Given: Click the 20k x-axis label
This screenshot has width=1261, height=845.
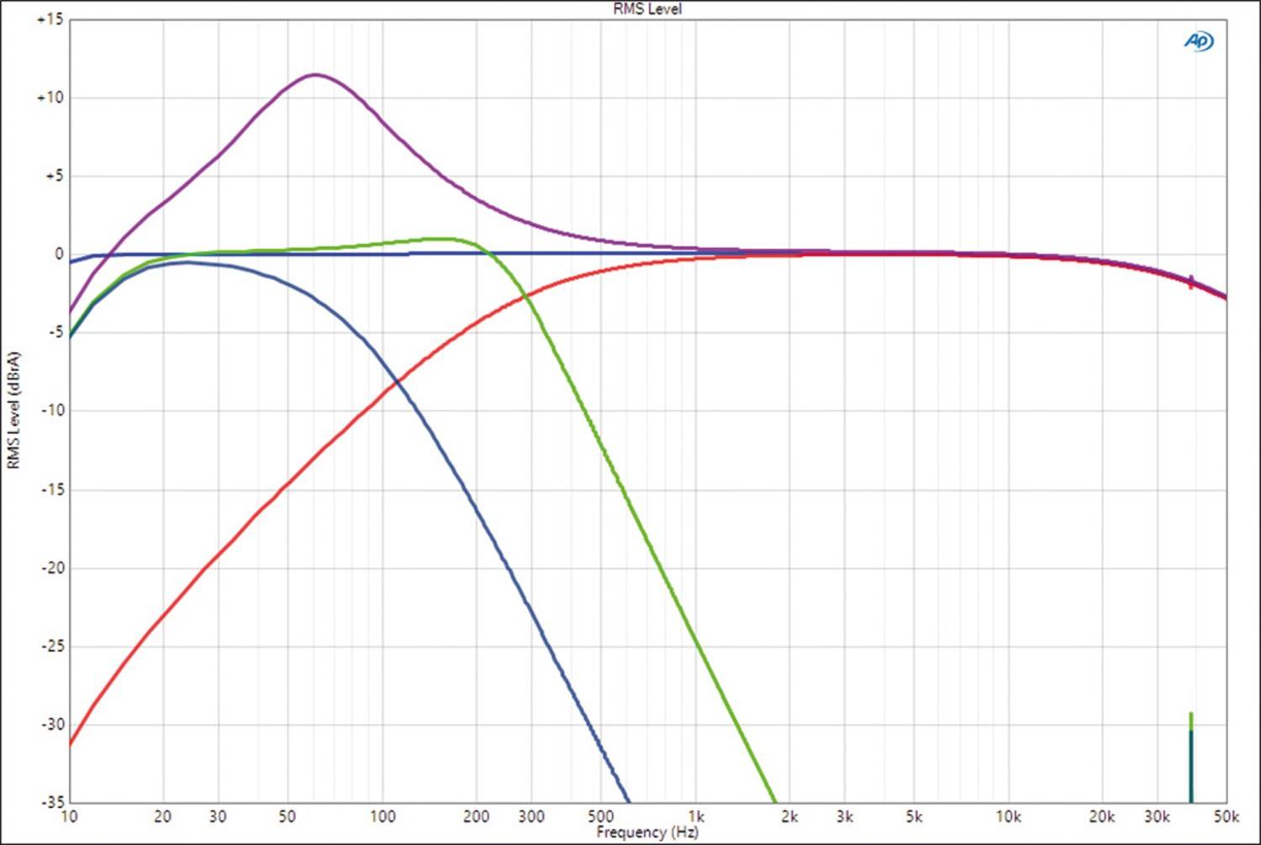Looking at the screenshot, I should click(1102, 816).
